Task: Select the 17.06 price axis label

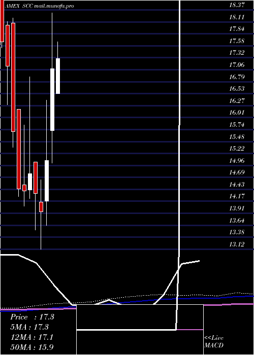Action: (237, 64)
